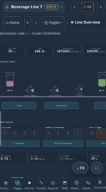This screenshot has width=106, height=192.
Task: Click the Bottles today 4571883 tile
Action: coord(68,50)
